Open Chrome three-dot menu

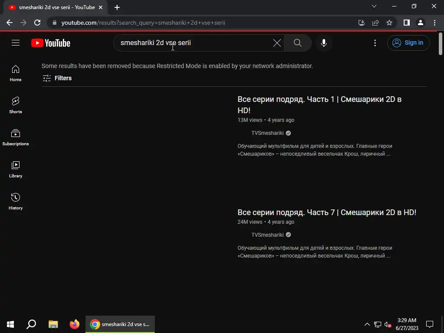click(x=434, y=23)
